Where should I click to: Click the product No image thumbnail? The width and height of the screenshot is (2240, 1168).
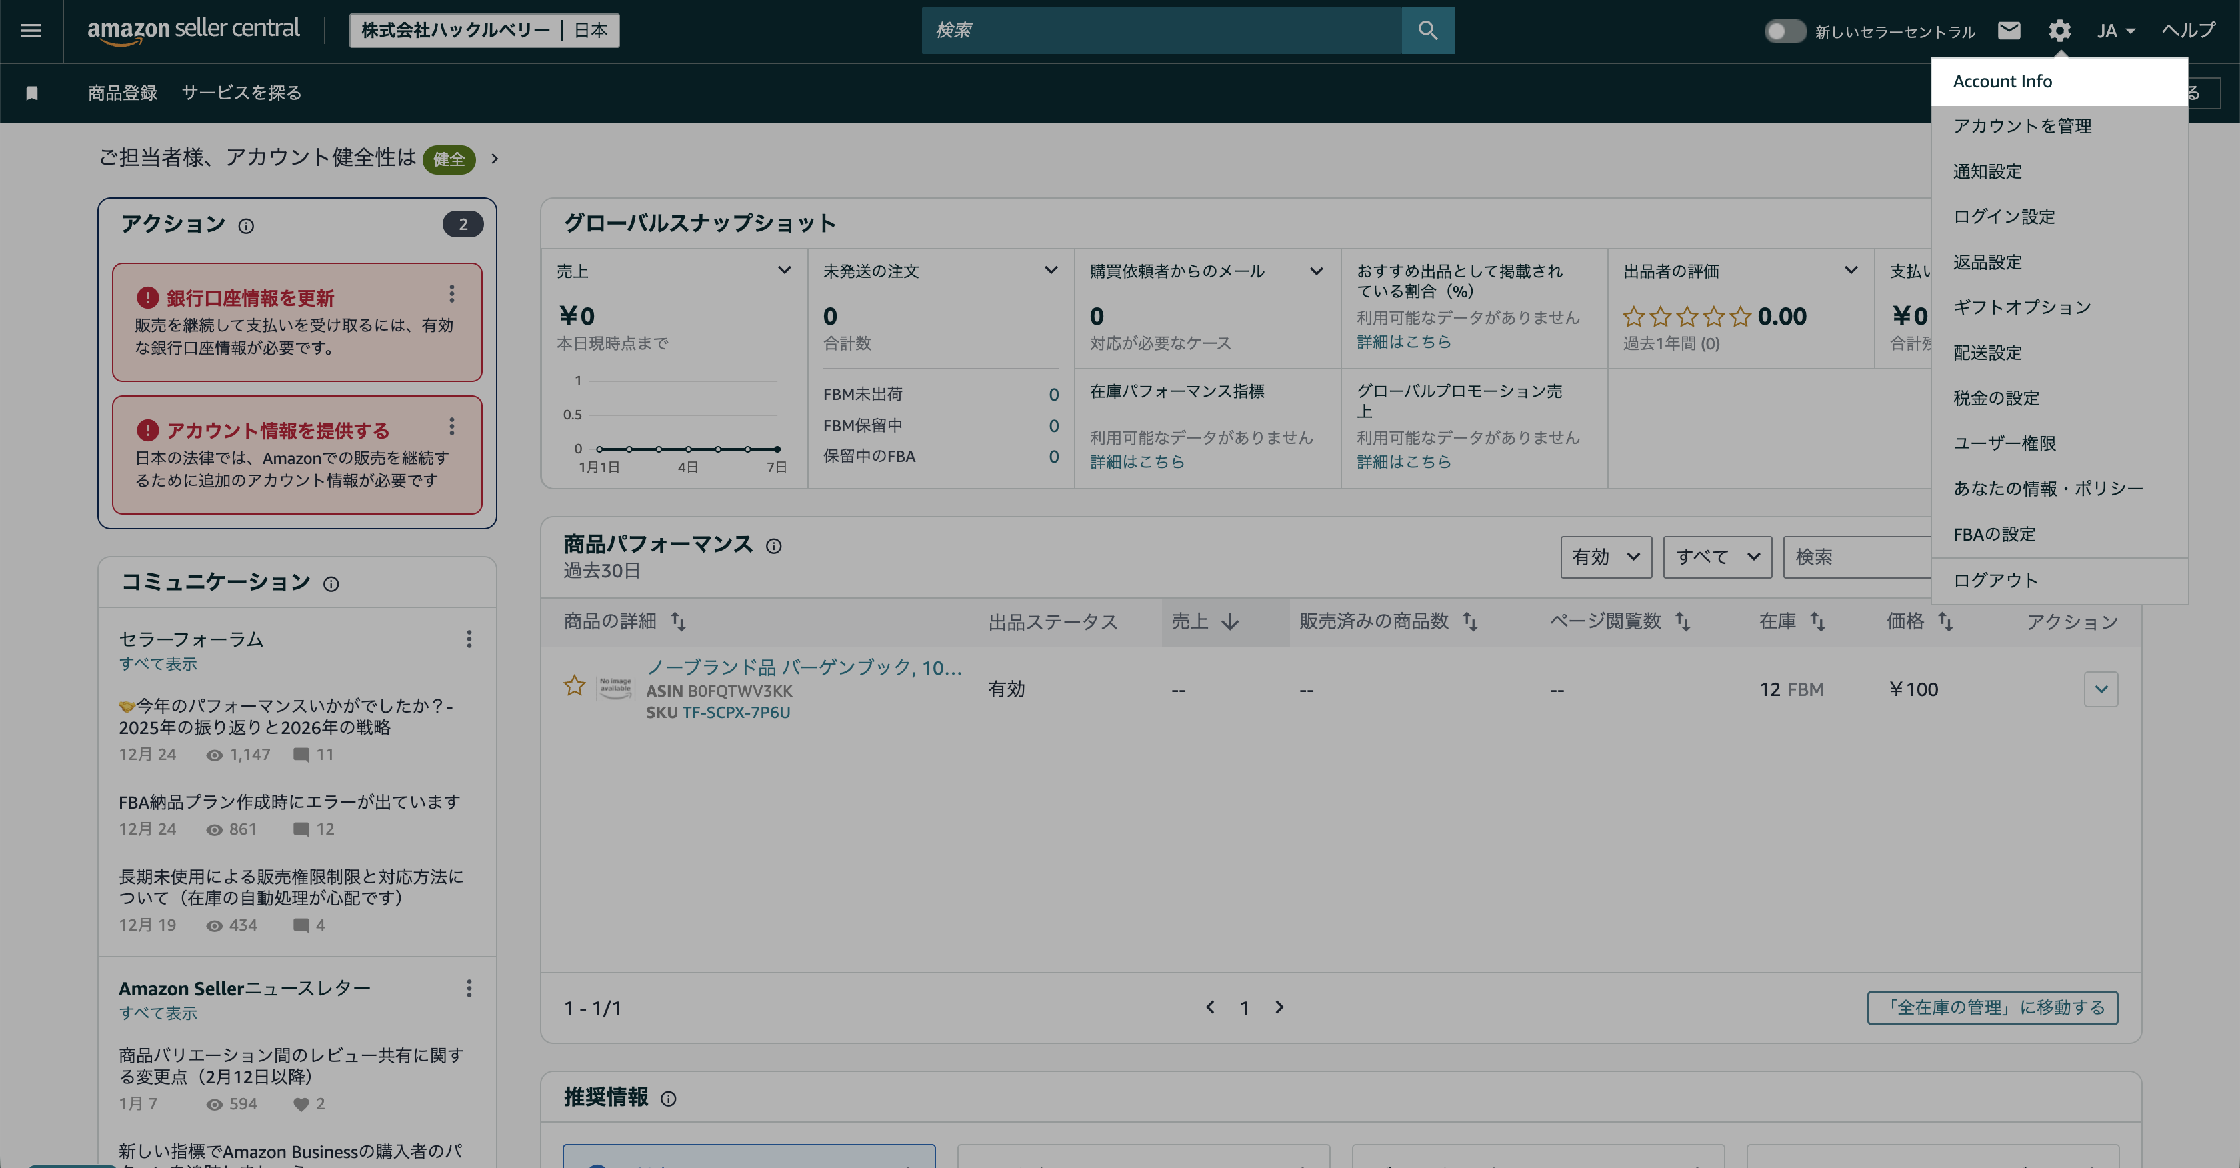(x=615, y=688)
